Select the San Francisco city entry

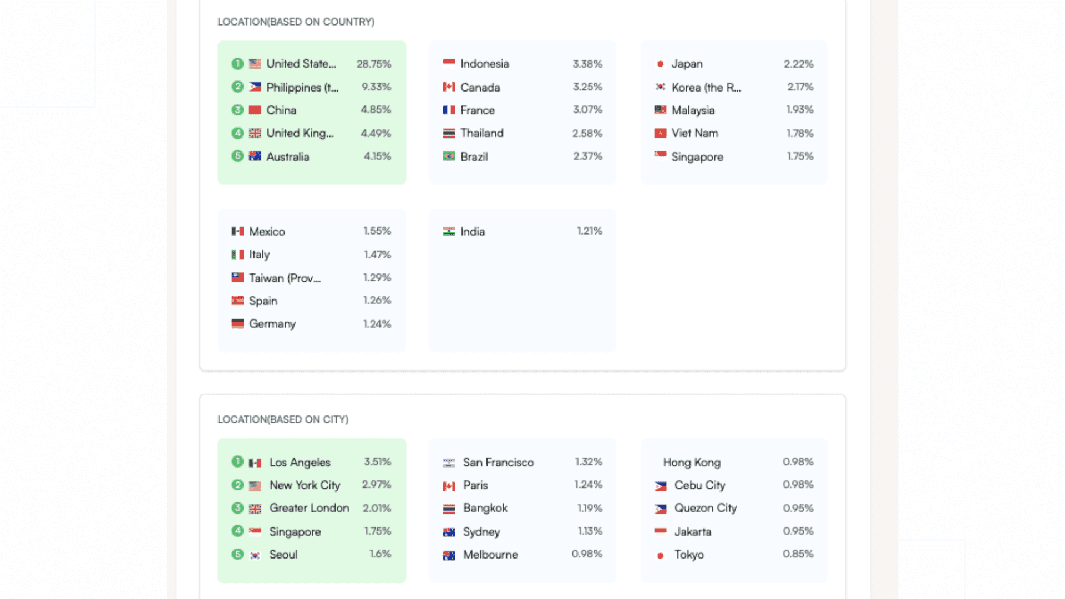click(x=523, y=462)
